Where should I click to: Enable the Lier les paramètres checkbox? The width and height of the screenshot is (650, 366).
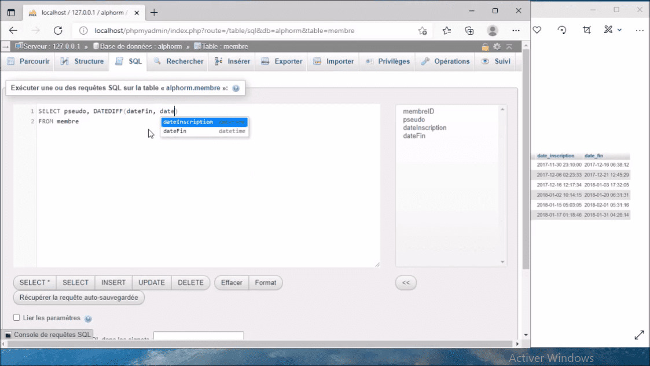[17, 317]
